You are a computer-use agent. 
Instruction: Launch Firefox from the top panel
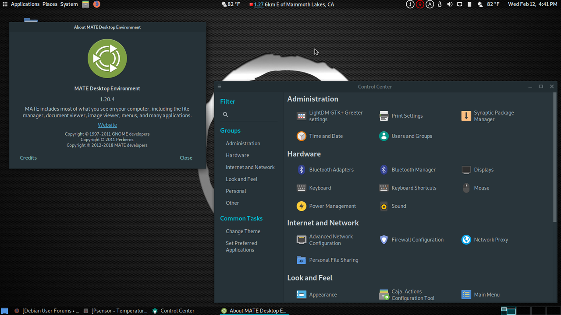(x=97, y=4)
